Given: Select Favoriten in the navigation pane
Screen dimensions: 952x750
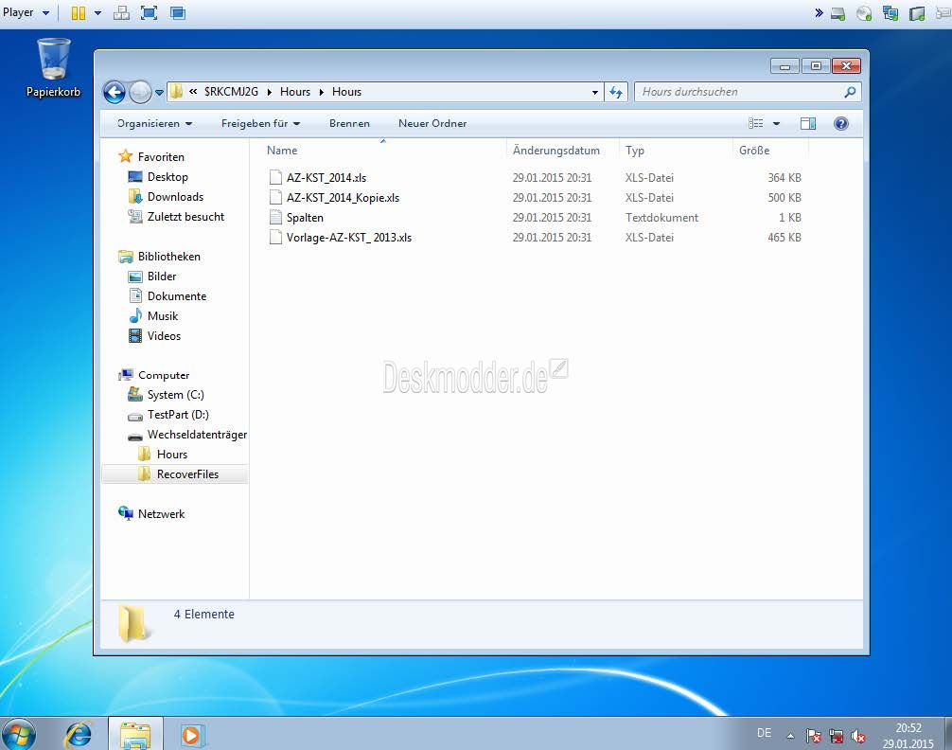Looking at the screenshot, I should (160, 157).
